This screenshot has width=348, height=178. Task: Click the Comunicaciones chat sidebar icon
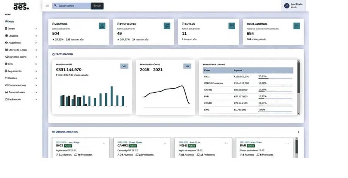click(6, 85)
